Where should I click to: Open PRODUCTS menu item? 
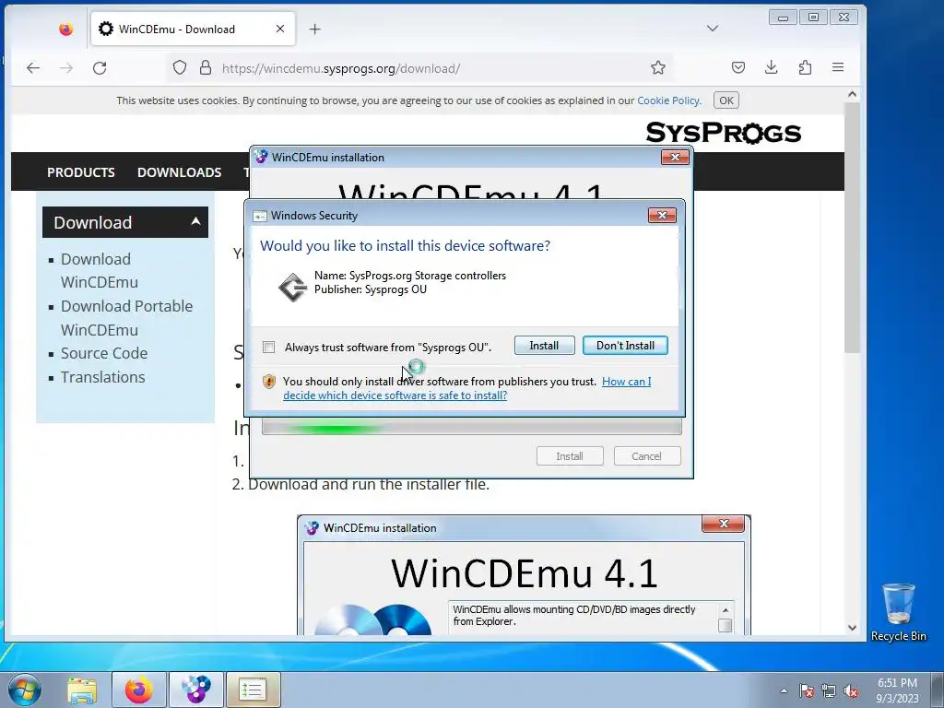click(81, 172)
